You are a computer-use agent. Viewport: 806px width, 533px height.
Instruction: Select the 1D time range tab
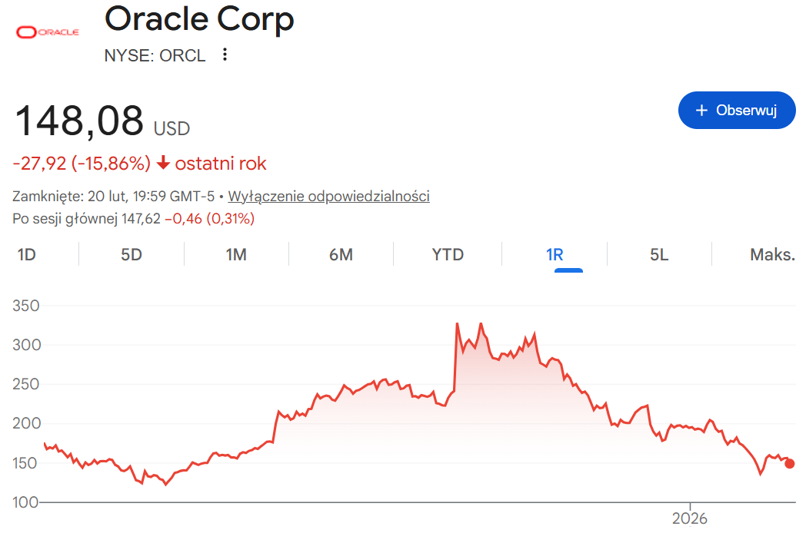(27, 255)
